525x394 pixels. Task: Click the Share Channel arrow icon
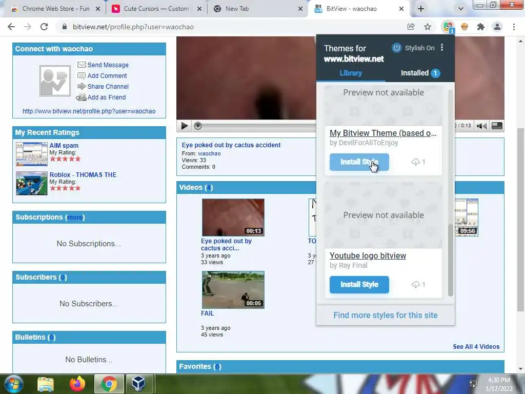tap(82, 86)
